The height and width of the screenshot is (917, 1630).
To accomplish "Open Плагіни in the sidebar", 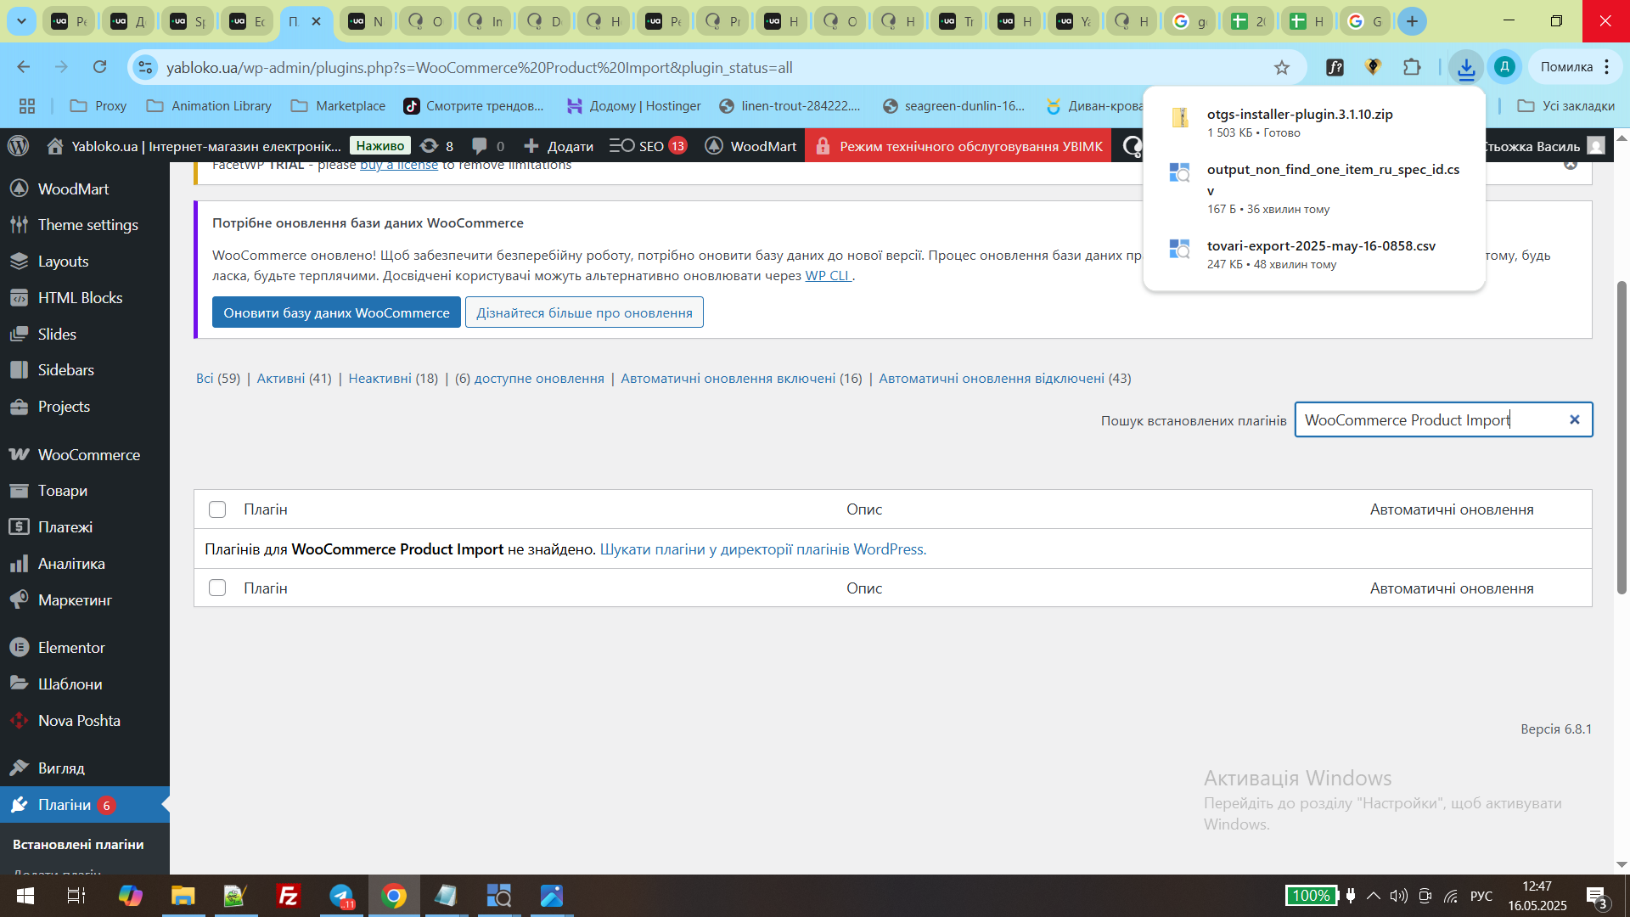I will 64,805.
